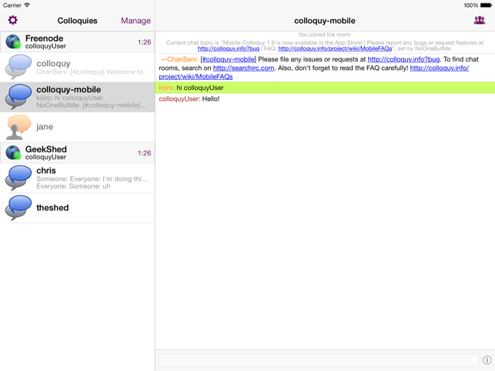
Task: Select the colloquy-mobile room row
Action: (77, 97)
